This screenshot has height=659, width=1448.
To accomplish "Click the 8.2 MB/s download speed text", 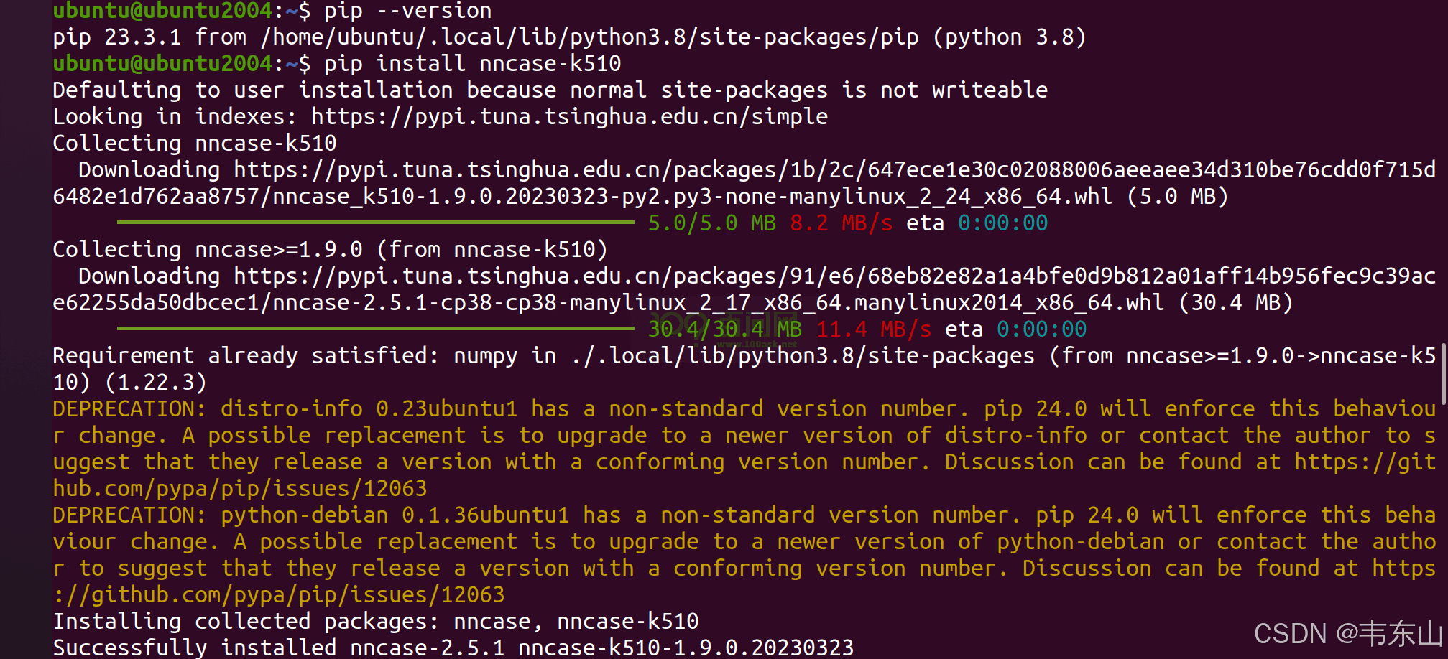I will coord(841,223).
